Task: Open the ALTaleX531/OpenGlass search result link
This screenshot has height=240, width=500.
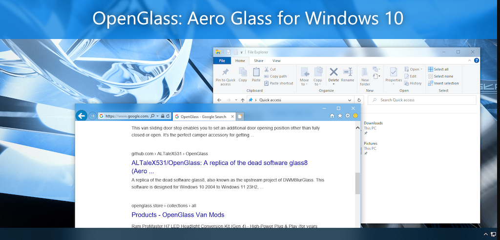Action: coord(219,167)
